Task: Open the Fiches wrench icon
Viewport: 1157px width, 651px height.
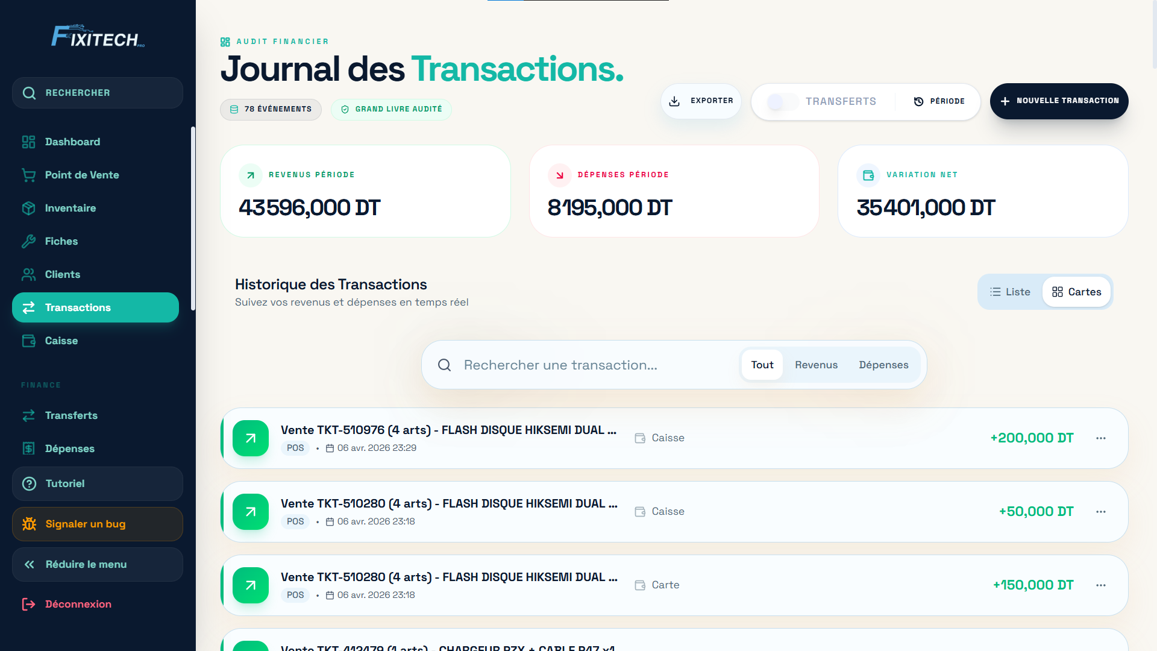Action: (28, 241)
